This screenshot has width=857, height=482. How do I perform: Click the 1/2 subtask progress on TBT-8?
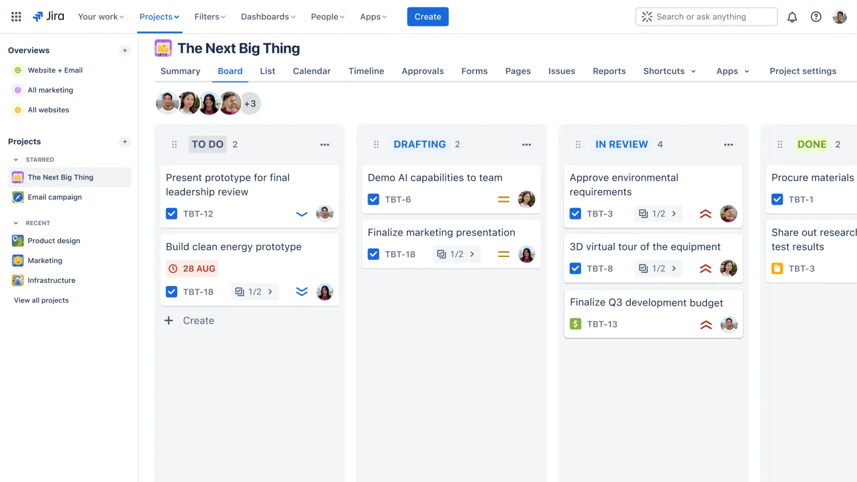tap(658, 268)
